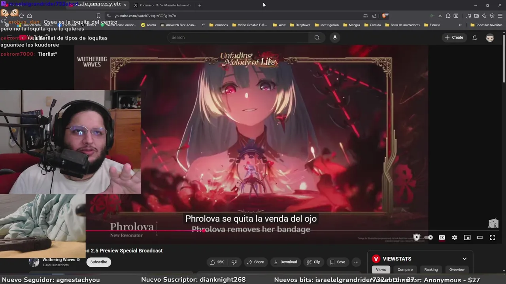Click into the YouTube Search field
506x284 pixels.
[238, 37]
